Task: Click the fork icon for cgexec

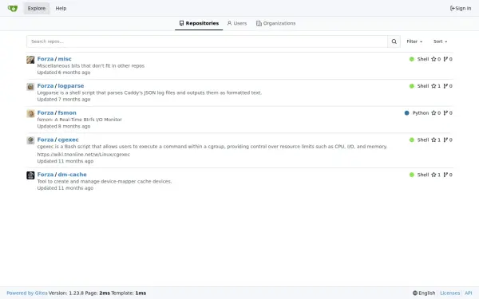Action: pyautogui.click(x=445, y=140)
